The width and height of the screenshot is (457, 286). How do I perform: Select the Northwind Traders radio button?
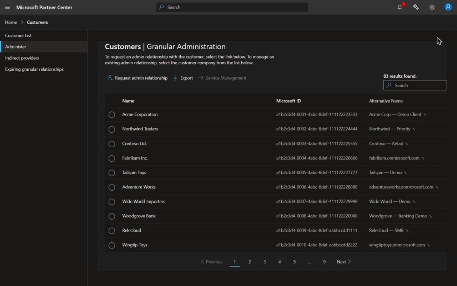pos(112,129)
